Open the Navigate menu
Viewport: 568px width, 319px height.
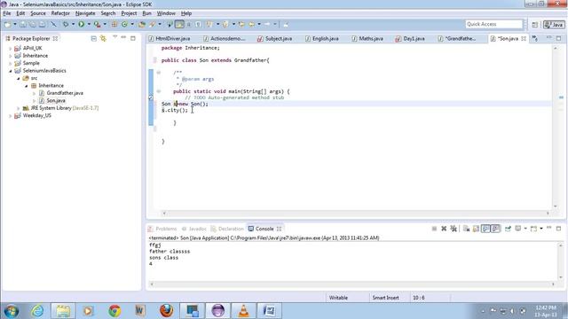pos(85,13)
